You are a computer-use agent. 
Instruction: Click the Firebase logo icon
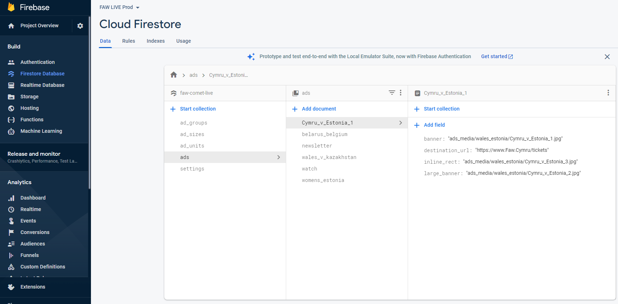[x=11, y=7]
